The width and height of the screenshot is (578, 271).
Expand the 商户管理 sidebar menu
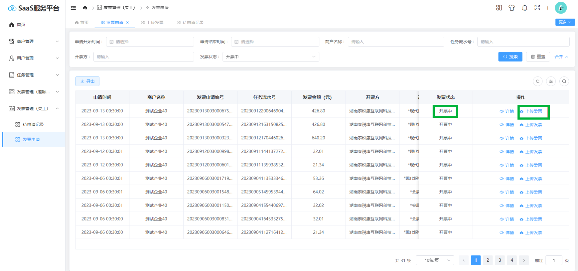coord(33,41)
